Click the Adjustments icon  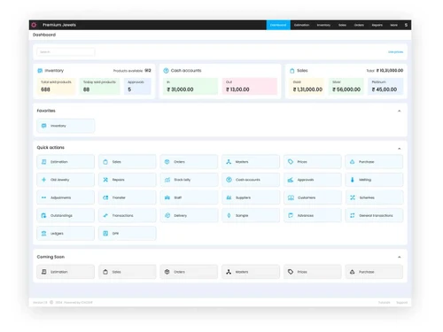click(x=43, y=197)
